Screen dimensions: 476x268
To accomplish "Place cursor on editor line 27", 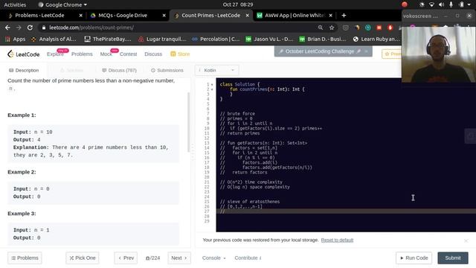I will point(346,211).
